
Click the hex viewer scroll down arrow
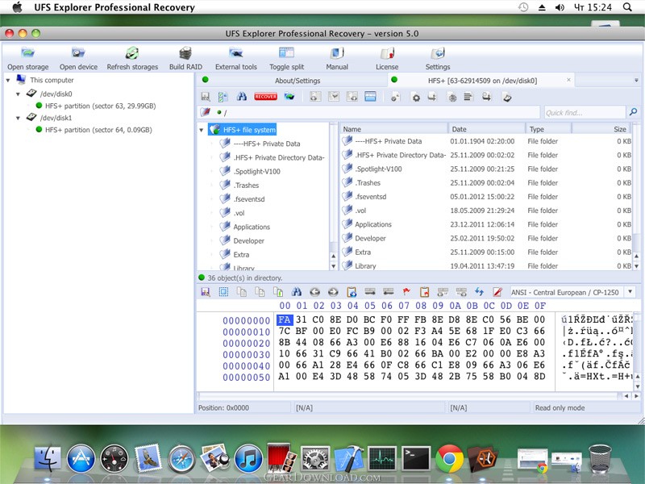point(637,386)
